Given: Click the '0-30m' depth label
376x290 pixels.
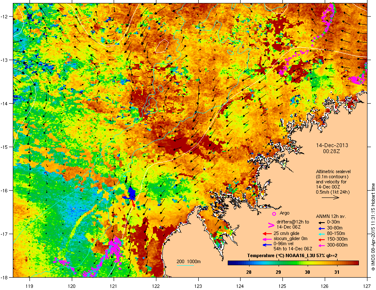Looking at the screenshot, I should [333, 222].
